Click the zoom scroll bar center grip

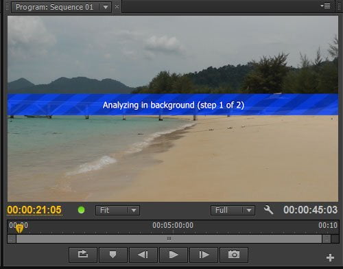[x=169, y=239]
